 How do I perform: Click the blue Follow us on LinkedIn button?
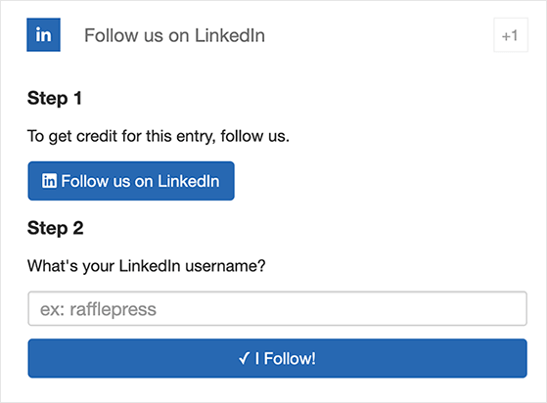tap(131, 181)
